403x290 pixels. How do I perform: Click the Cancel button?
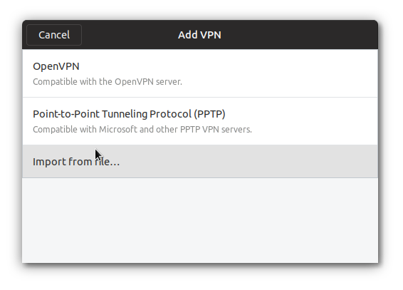pos(54,35)
